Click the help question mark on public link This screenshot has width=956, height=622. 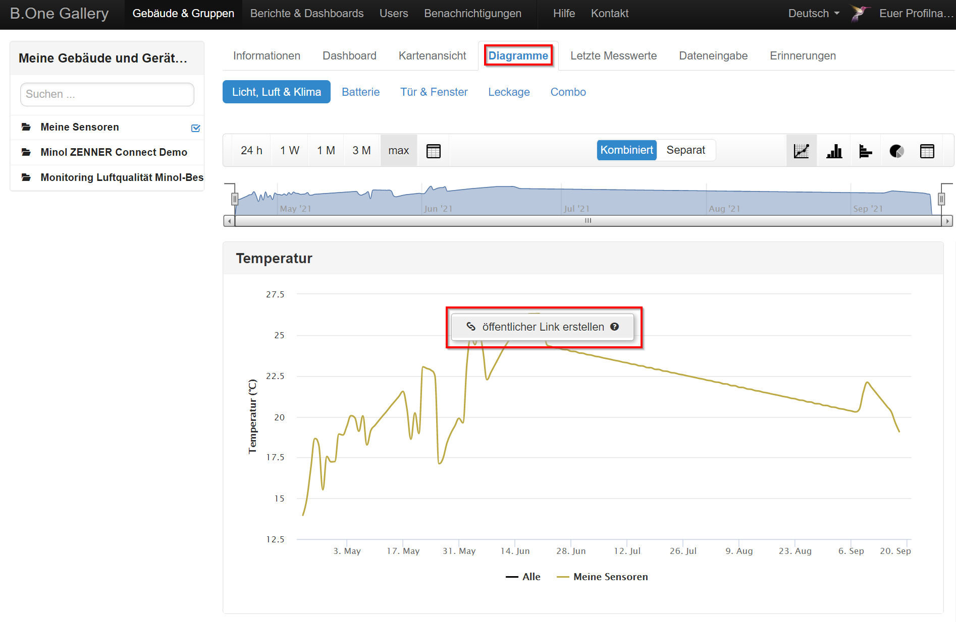click(614, 327)
